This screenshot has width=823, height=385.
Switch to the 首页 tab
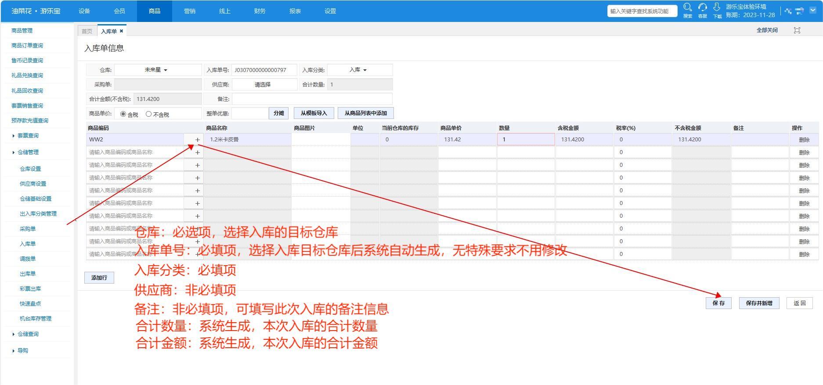click(87, 31)
